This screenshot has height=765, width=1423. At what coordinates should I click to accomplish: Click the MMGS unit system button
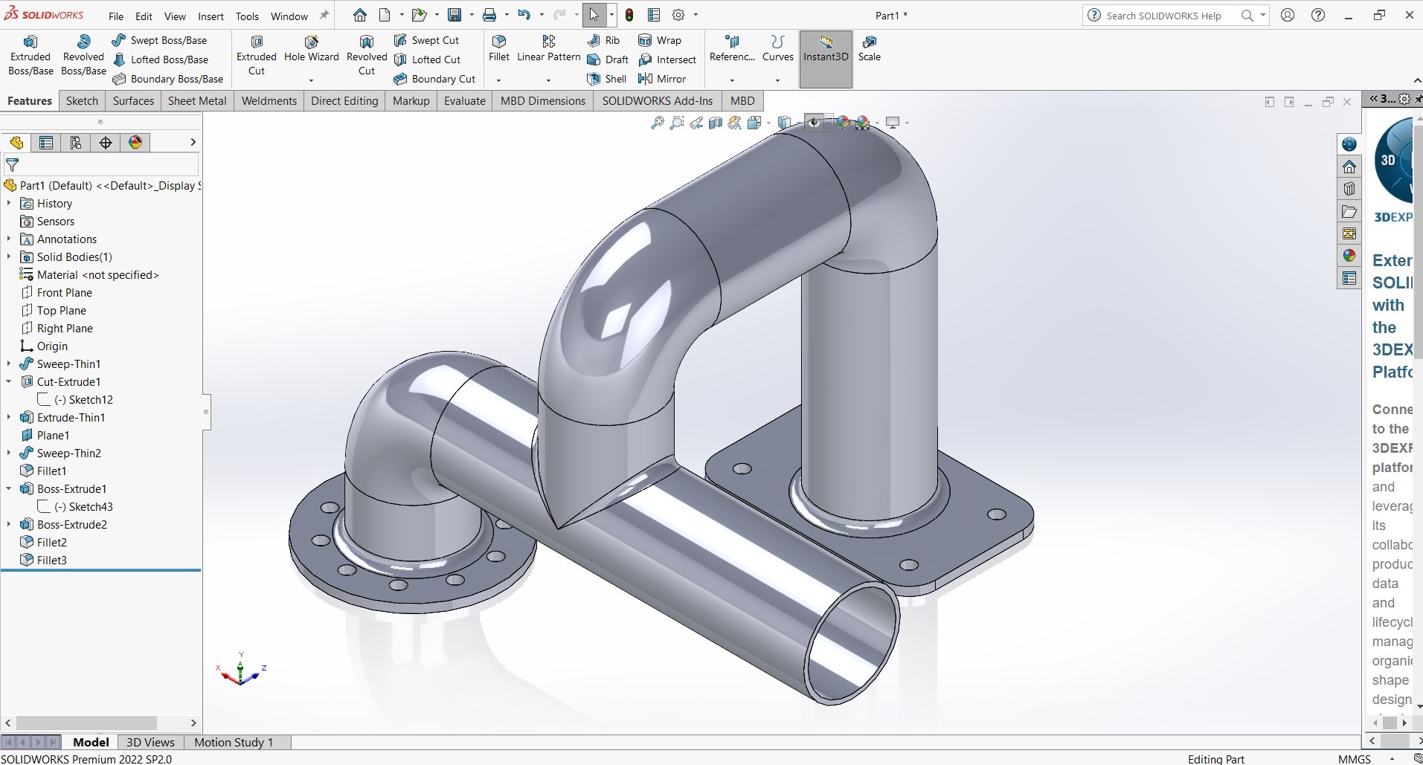click(1354, 759)
